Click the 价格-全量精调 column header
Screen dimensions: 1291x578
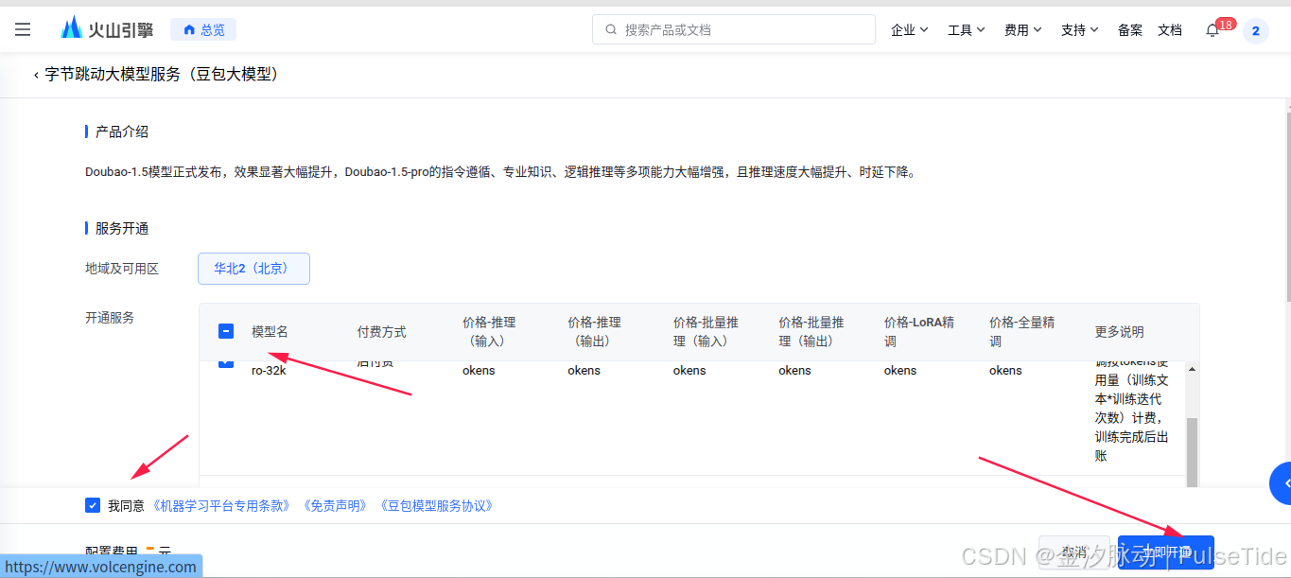[1022, 332]
